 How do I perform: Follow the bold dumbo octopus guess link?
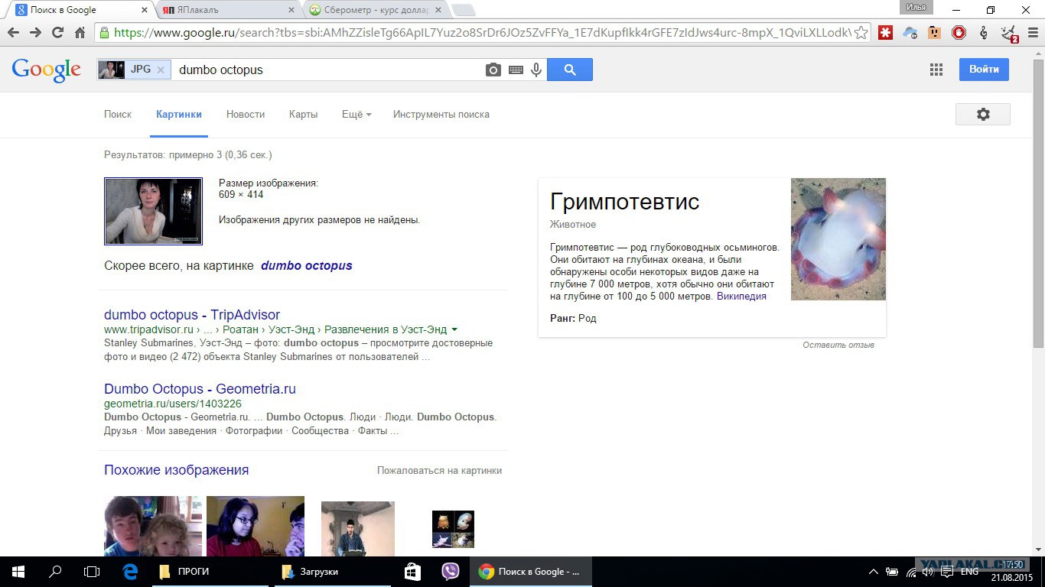[307, 266]
